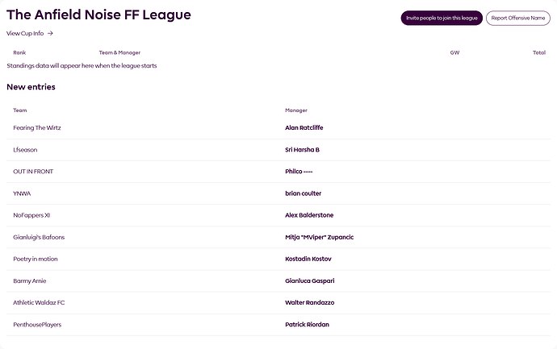Click the arrow icon beside View Cup Info
This screenshot has height=349, width=557.
click(x=50, y=33)
